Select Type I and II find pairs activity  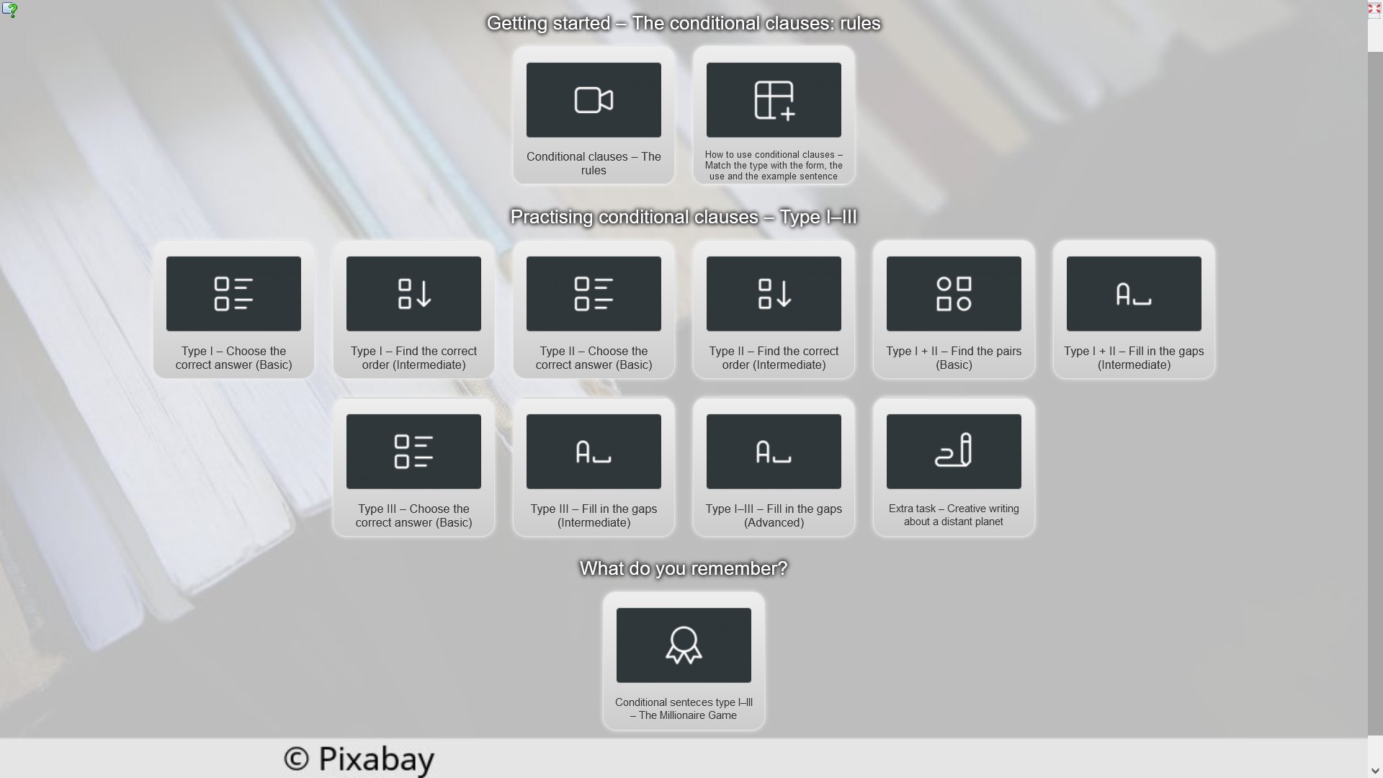tap(953, 308)
